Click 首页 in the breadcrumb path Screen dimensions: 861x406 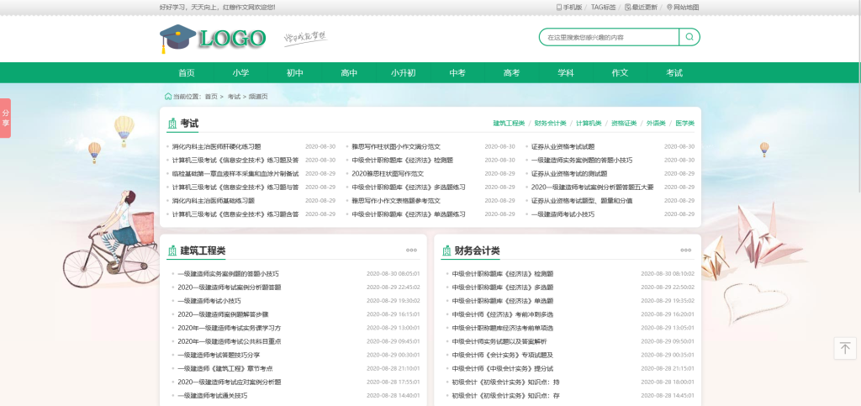211,97
